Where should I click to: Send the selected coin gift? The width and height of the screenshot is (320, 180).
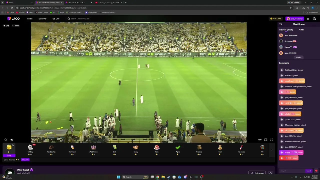coord(9,155)
